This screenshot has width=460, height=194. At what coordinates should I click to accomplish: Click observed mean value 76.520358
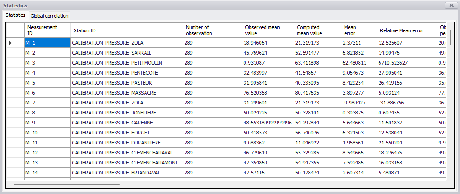point(268,93)
